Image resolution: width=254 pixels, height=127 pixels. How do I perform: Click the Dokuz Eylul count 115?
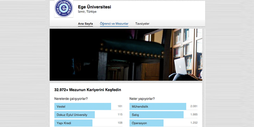(120, 115)
